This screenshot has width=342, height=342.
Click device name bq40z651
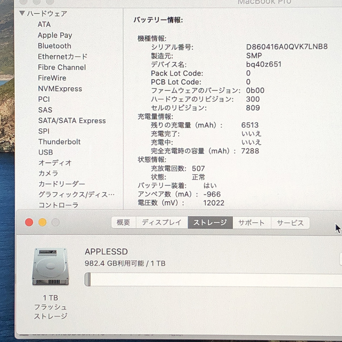pos(264,64)
